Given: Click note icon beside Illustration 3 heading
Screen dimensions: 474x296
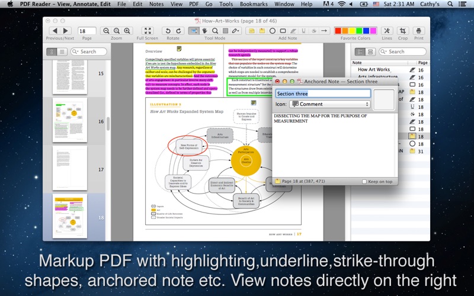Looking at the screenshot, I should tap(254, 103).
